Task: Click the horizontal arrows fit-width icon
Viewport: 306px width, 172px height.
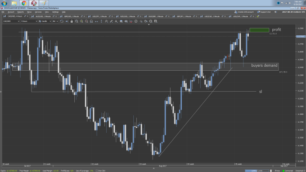Action: pyautogui.click(x=97, y=21)
